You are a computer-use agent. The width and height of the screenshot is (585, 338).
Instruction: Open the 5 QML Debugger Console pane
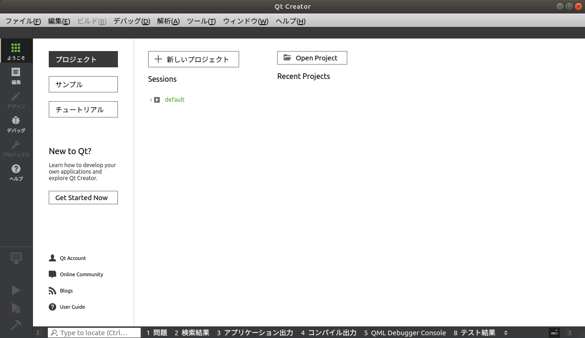[405, 332]
